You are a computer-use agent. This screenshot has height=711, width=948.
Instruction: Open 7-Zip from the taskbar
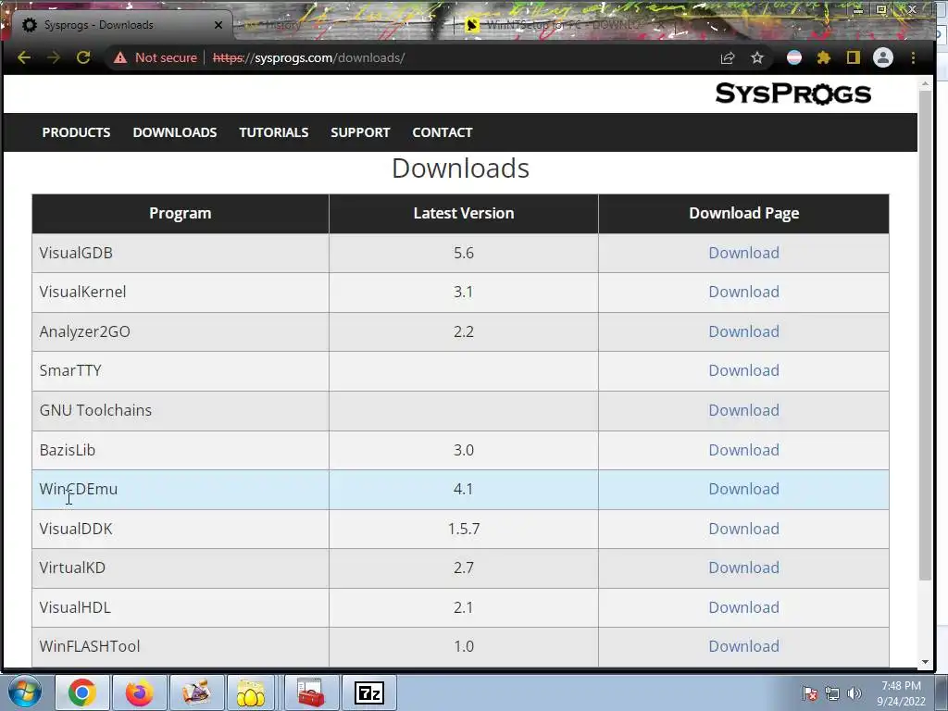tap(368, 692)
